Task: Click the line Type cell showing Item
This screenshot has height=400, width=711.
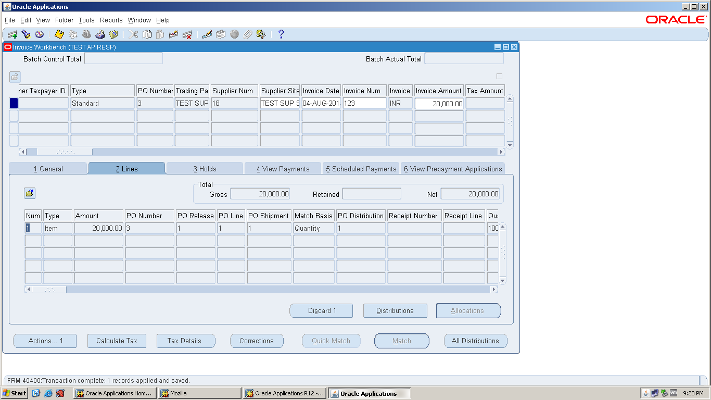Action: (x=58, y=228)
